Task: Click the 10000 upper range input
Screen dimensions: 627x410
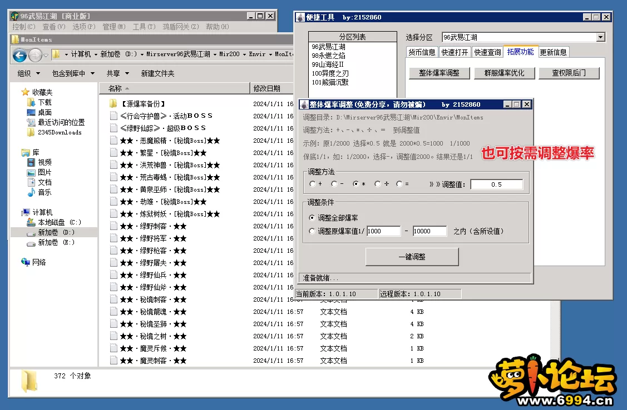Action: (x=430, y=231)
